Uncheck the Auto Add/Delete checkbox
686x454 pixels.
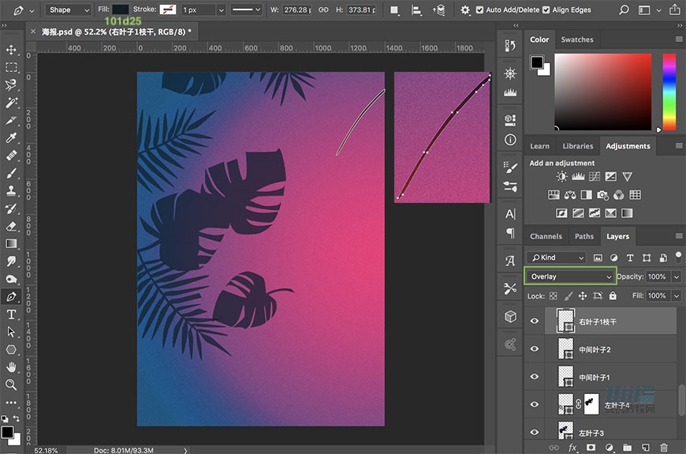(479, 10)
